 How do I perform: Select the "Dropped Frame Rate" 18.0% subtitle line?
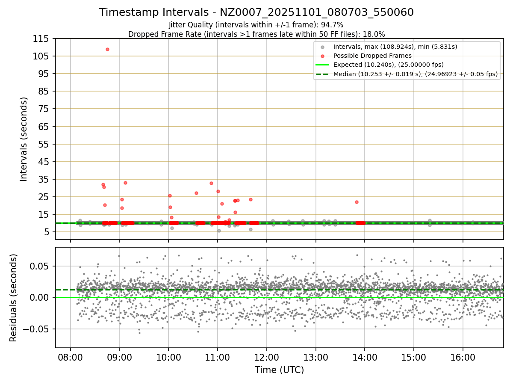256,34
